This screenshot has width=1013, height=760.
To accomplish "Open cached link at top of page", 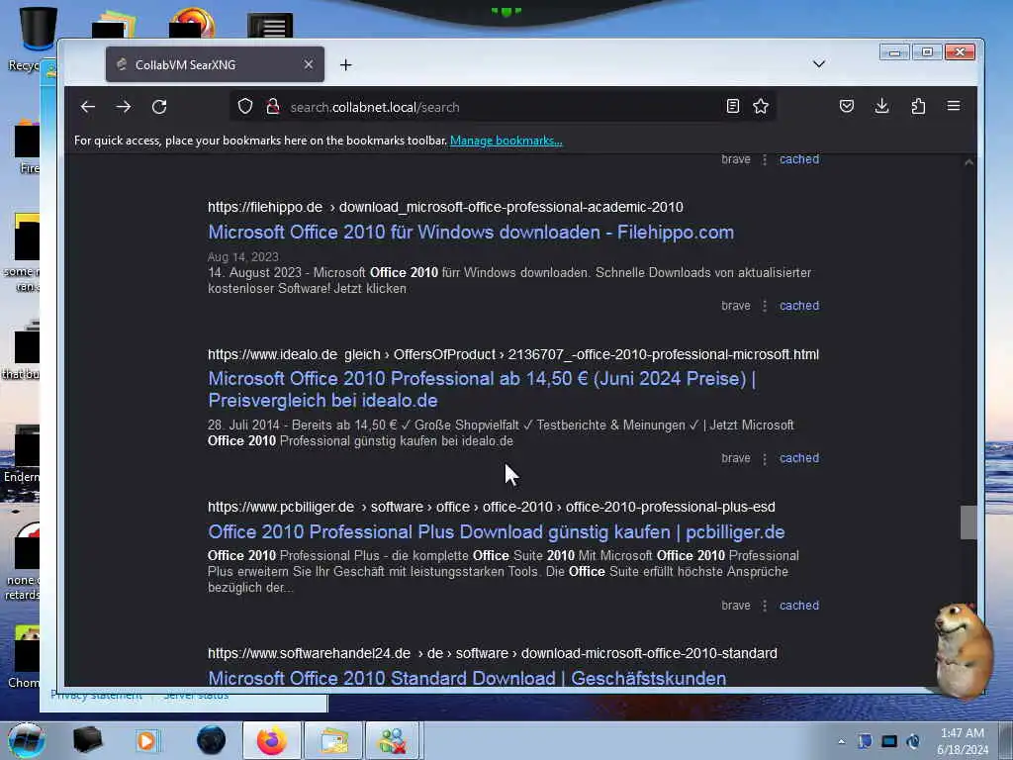I will tap(799, 159).
